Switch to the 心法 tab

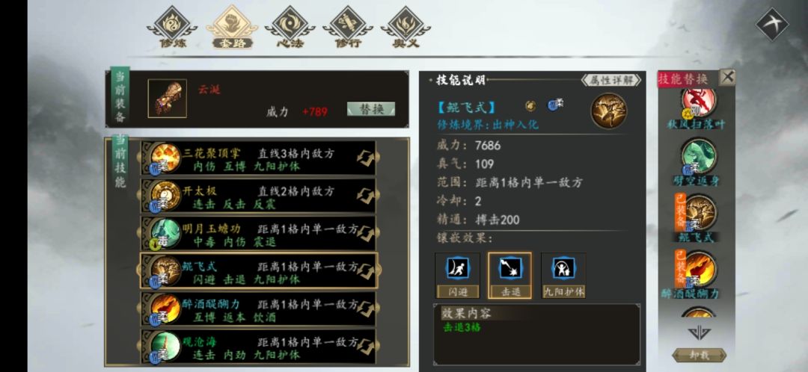(x=290, y=28)
